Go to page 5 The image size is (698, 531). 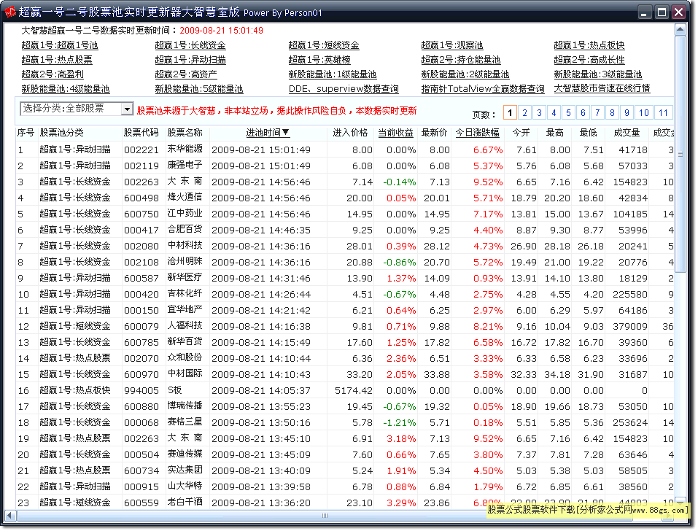point(568,112)
